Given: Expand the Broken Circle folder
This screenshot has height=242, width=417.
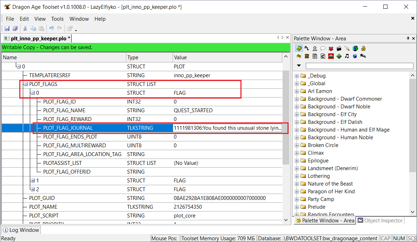Looking at the screenshot, I should coord(297,145).
